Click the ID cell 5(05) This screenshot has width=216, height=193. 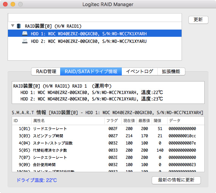[25, 150]
